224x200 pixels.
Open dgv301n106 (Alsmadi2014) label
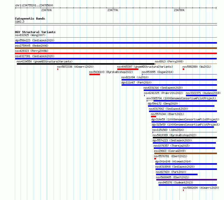coord(173,161)
